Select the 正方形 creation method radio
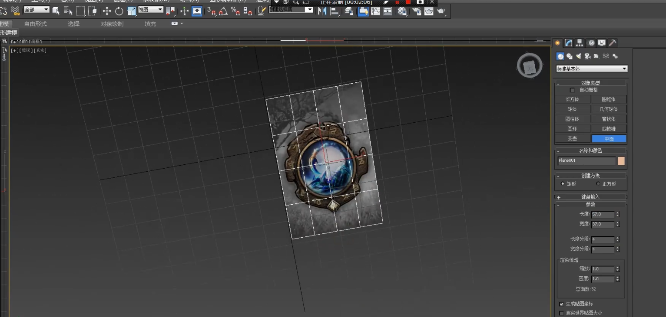This screenshot has width=666, height=317. 598,184
